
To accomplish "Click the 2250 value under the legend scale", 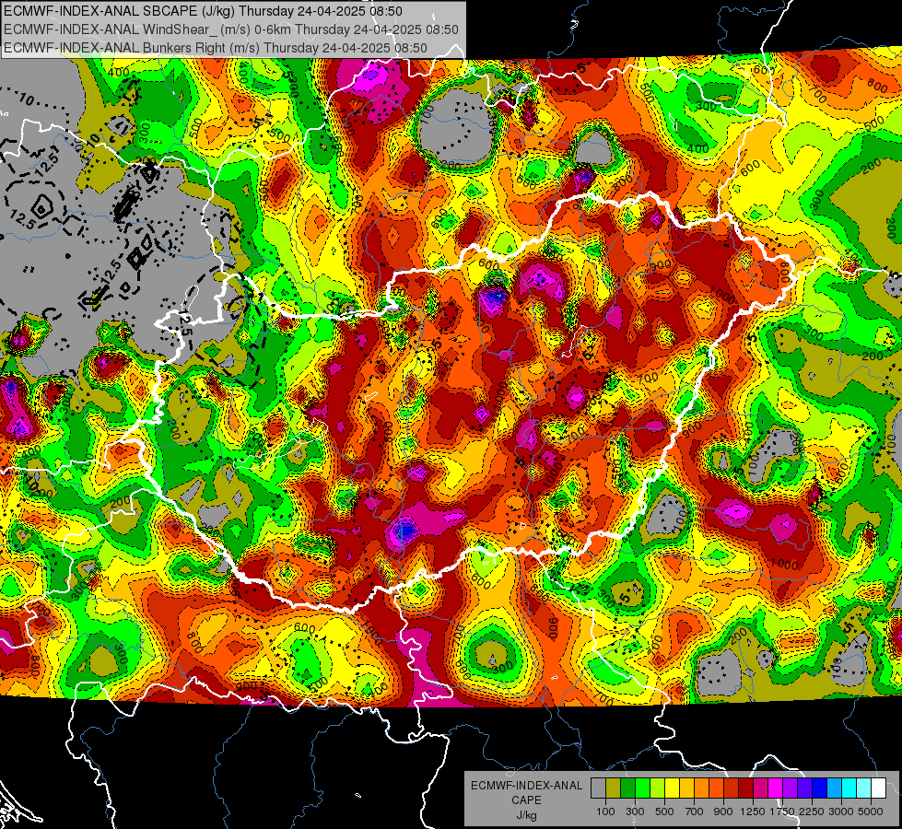I will pyautogui.click(x=812, y=811).
